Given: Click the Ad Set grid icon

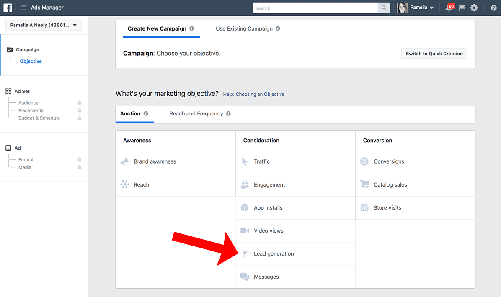Looking at the screenshot, I should pyautogui.click(x=8, y=91).
